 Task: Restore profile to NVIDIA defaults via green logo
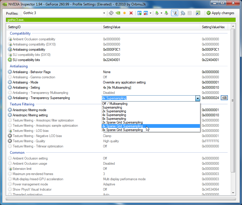click(118, 13)
